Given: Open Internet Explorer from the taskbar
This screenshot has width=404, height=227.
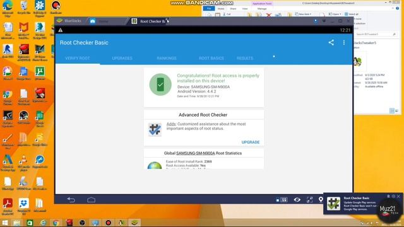Looking at the screenshot, I should click(43, 223).
